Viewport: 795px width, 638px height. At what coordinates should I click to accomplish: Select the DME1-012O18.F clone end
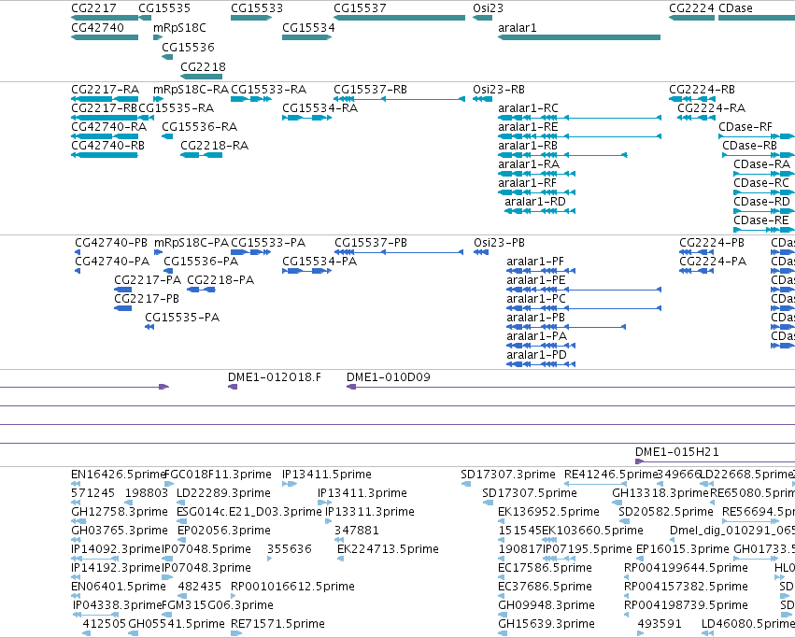(x=233, y=387)
